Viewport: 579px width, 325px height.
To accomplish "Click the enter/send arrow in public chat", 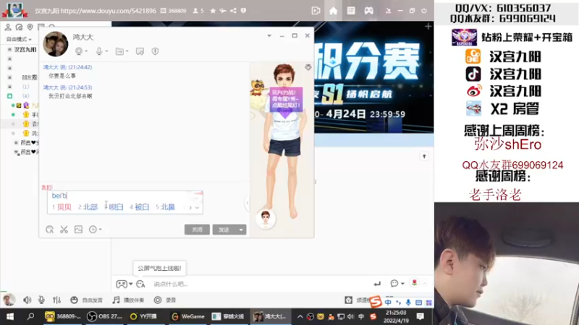I will 377,284.
